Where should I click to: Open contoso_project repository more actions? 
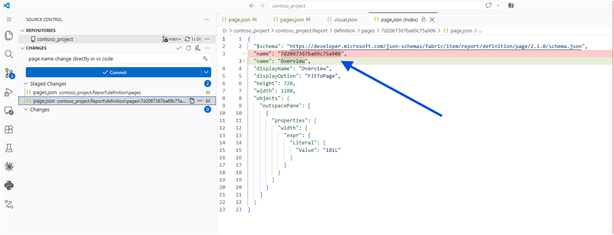point(207,39)
